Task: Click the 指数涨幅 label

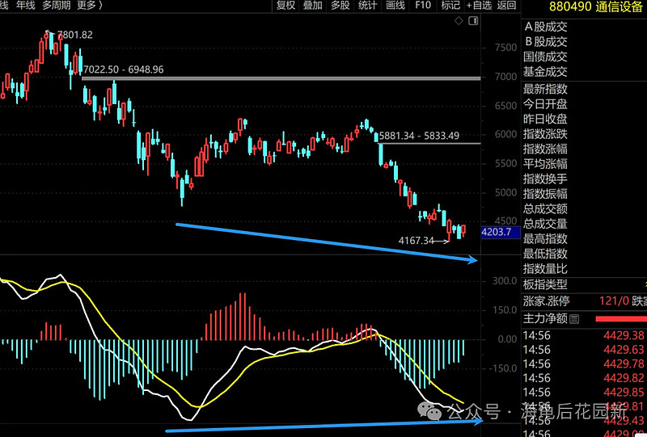Action: (545, 149)
